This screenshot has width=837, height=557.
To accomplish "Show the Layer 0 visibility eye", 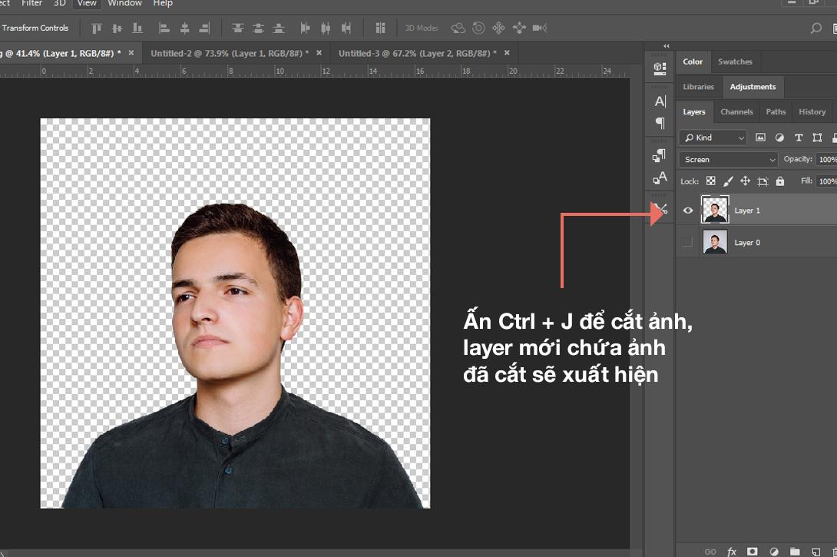I will (688, 242).
